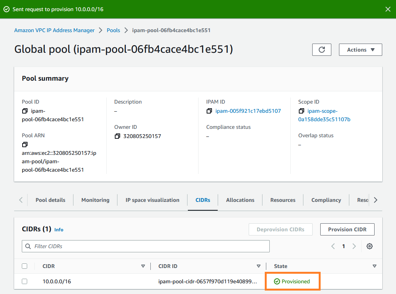Open table preferences via the gear icon
Image resolution: width=396 pixels, height=294 pixels.
[x=369, y=246]
